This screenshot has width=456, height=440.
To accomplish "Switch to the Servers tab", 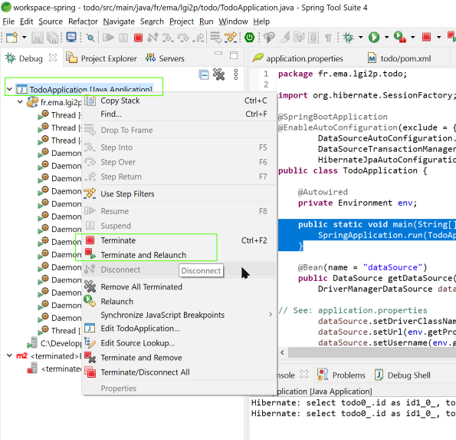I will click(165, 58).
